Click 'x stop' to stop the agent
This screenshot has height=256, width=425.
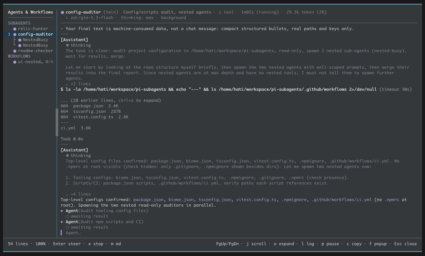pos(96,244)
